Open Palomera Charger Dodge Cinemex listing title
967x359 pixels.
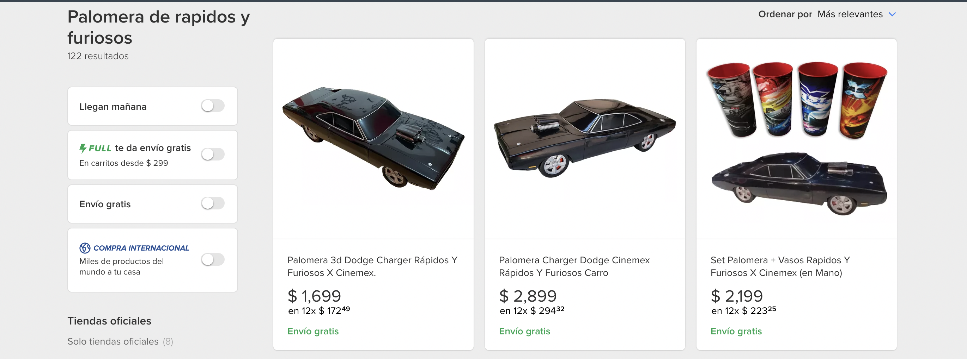(x=574, y=266)
